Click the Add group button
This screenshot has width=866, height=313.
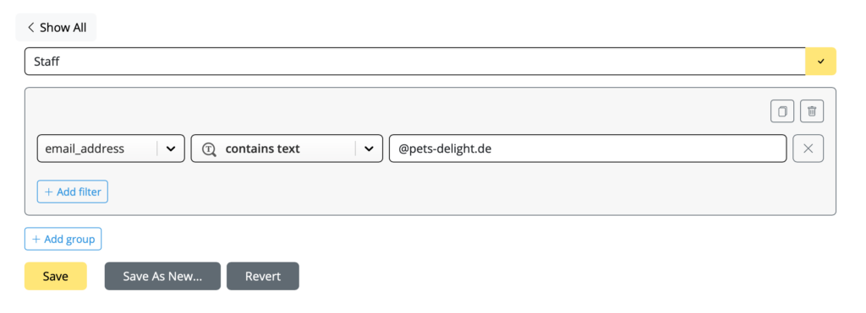pyautogui.click(x=63, y=239)
